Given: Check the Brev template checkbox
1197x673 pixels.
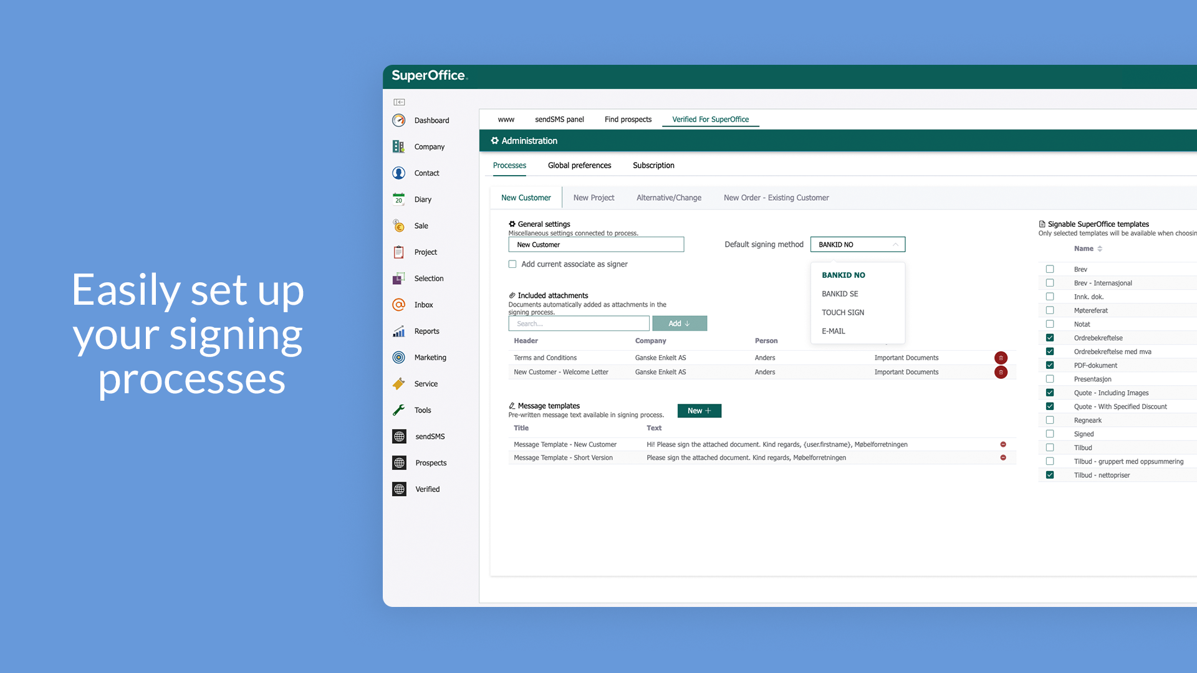Looking at the screenshot, I should [x=1050, y=269].
